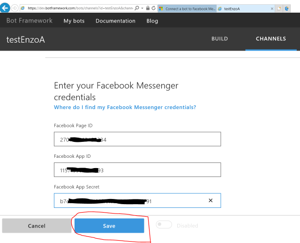Click the Bot Framework logo text
The width and height of the screenshot is (300, 243).
click(x=29, y=21)
